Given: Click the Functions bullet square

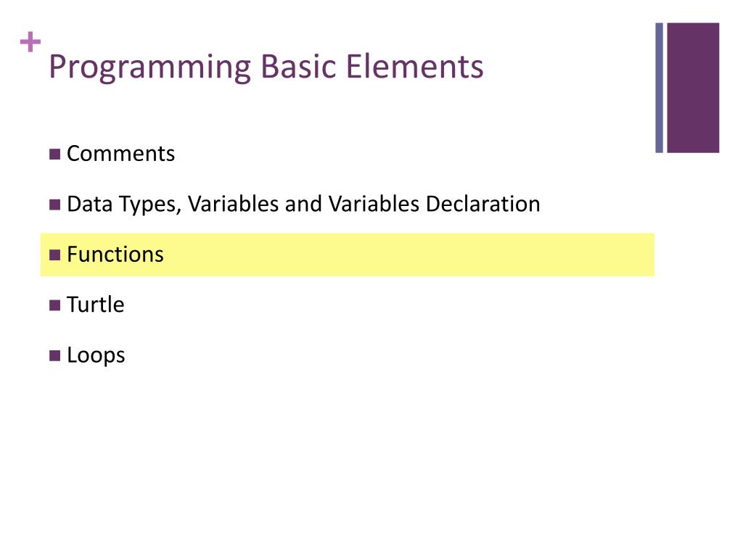Looking at the screenshot, I should 54,255.
